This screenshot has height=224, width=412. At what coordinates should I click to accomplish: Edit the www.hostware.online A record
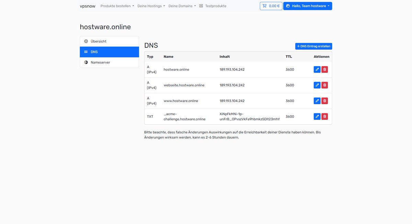317,101
